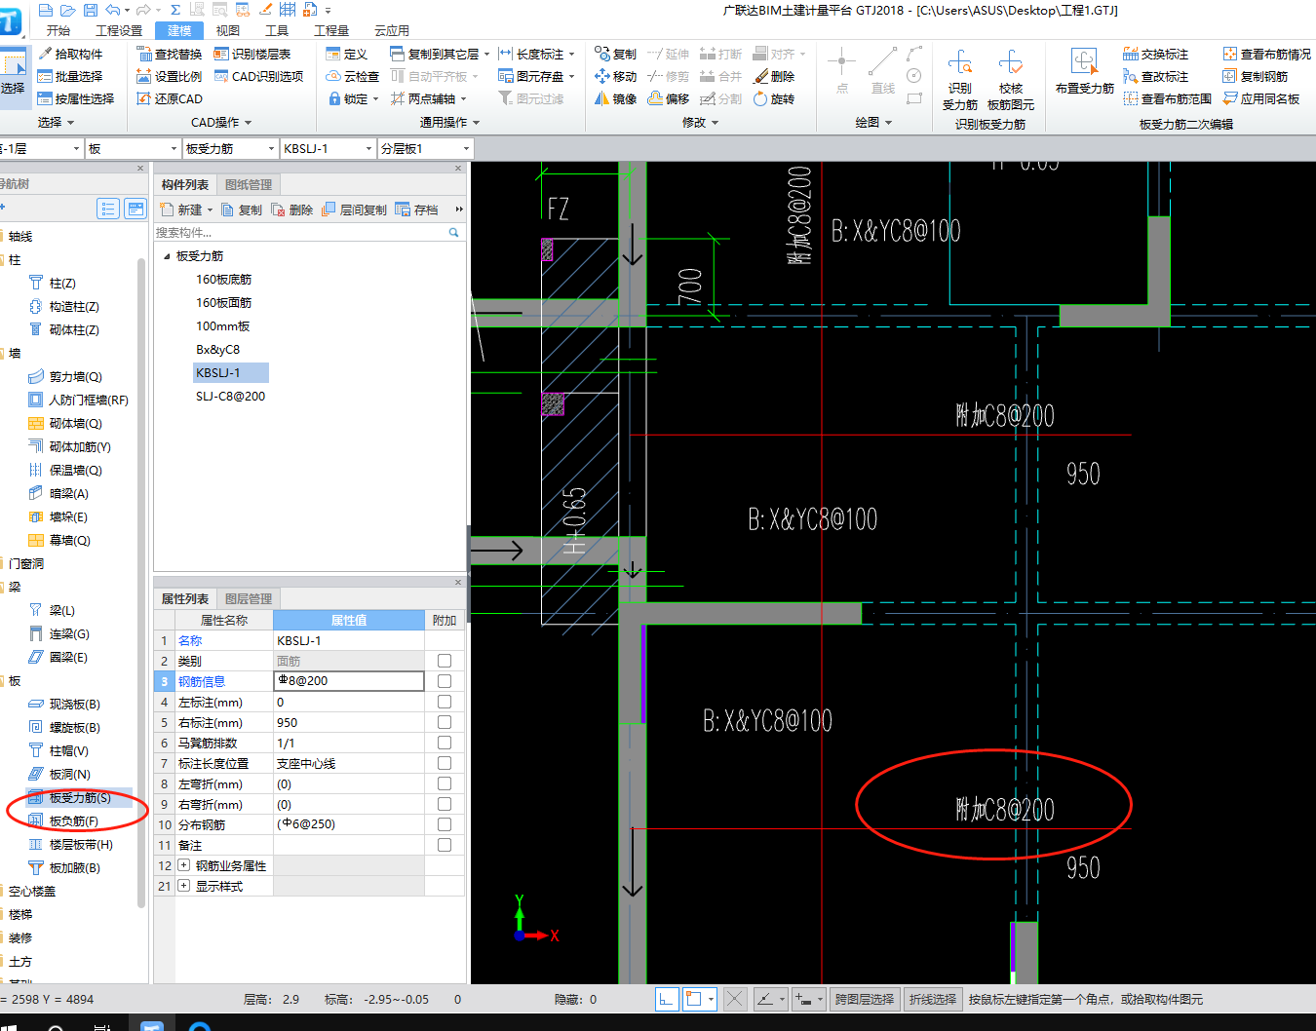Toggle 附加 checkbox for 分布钢筋 row
Viewport: 1316px width, 1031px height.
[x=445, y=824]
